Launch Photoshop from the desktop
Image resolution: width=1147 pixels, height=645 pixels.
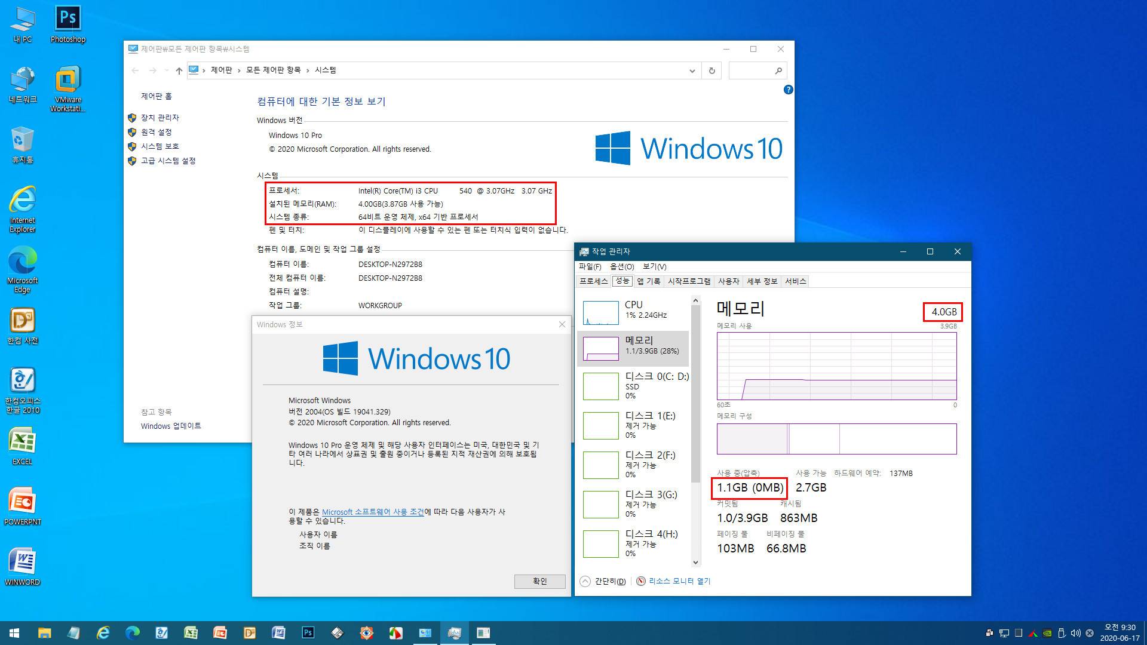(68, 25)
